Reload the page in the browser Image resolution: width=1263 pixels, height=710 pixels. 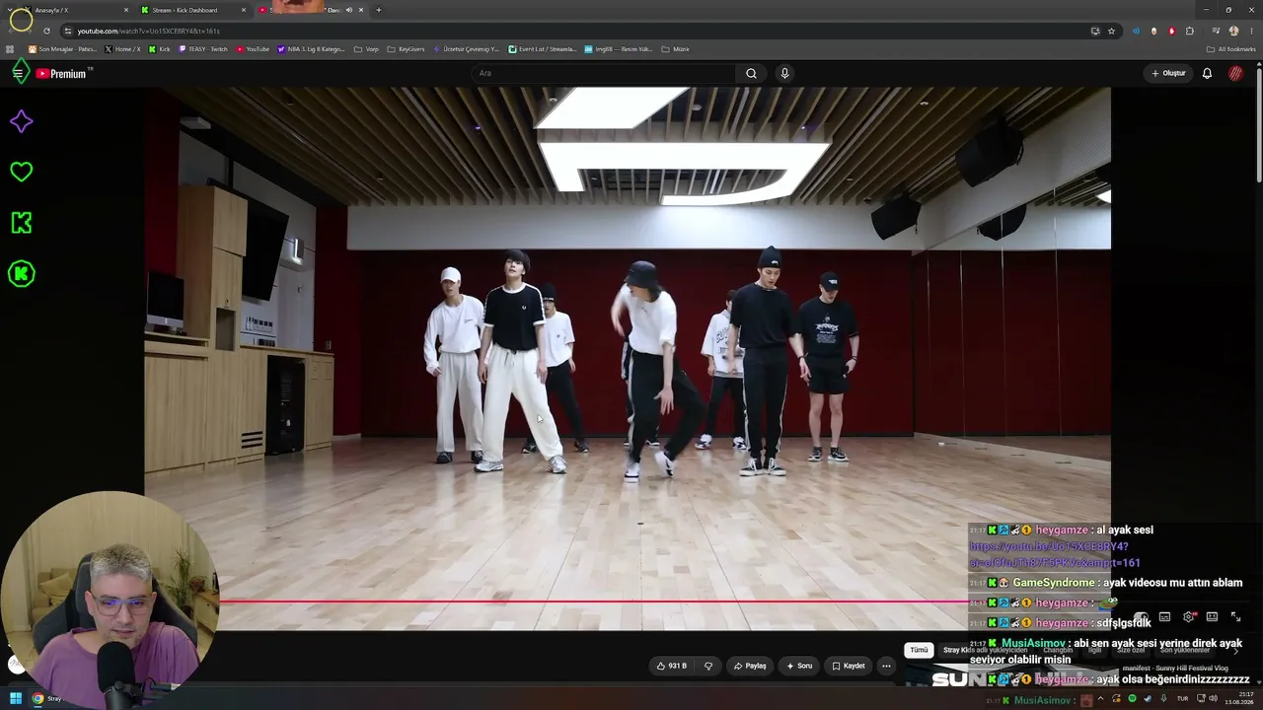(x=46, y=31)
